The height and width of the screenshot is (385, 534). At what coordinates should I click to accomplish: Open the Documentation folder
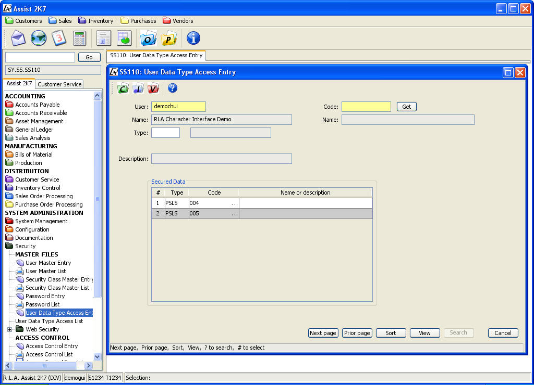tap(29, 238)
